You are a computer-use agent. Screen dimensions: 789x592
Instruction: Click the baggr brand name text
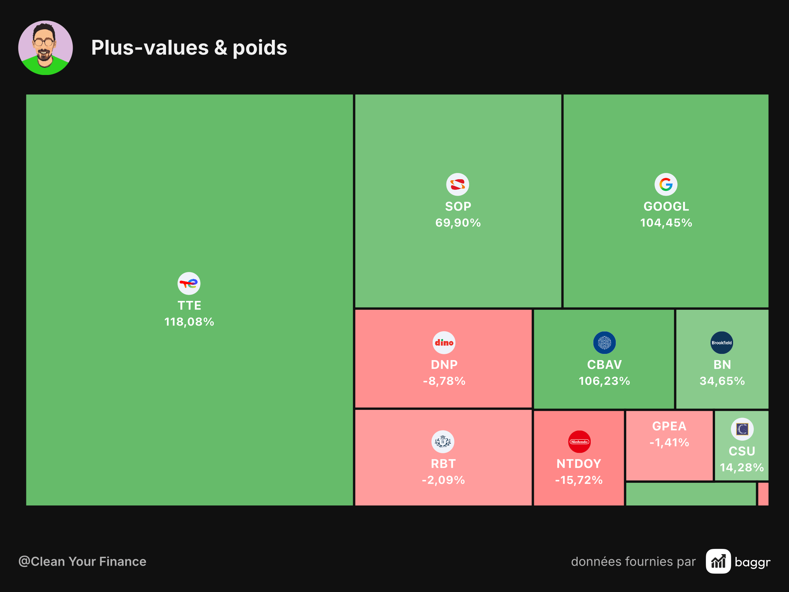(x=753, y=562)
